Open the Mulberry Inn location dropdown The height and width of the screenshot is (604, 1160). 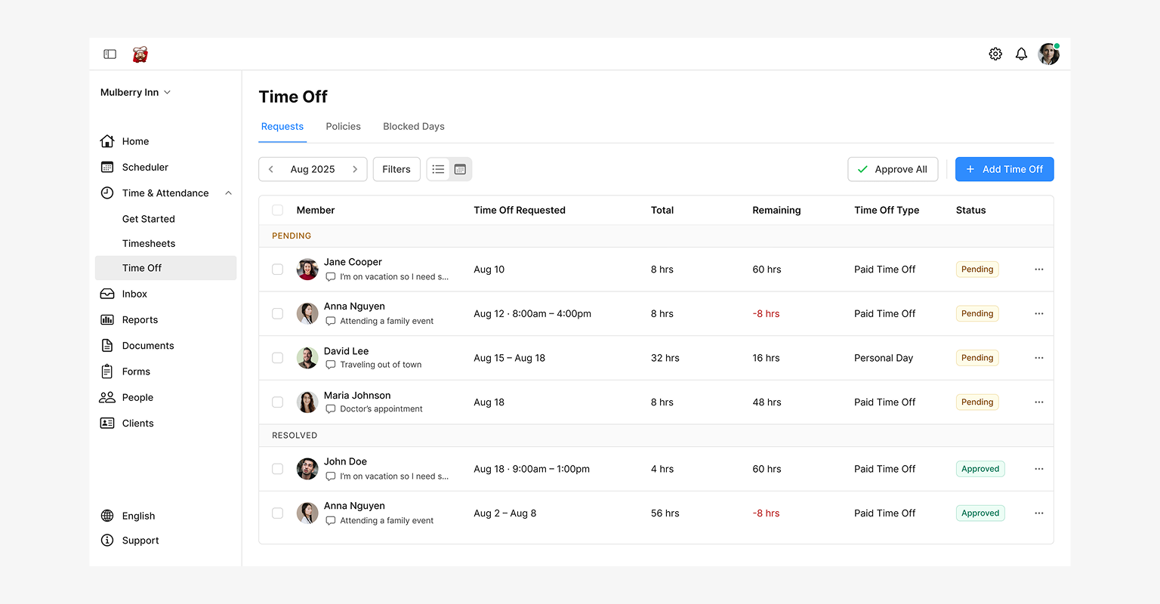[x=136, y=92]
